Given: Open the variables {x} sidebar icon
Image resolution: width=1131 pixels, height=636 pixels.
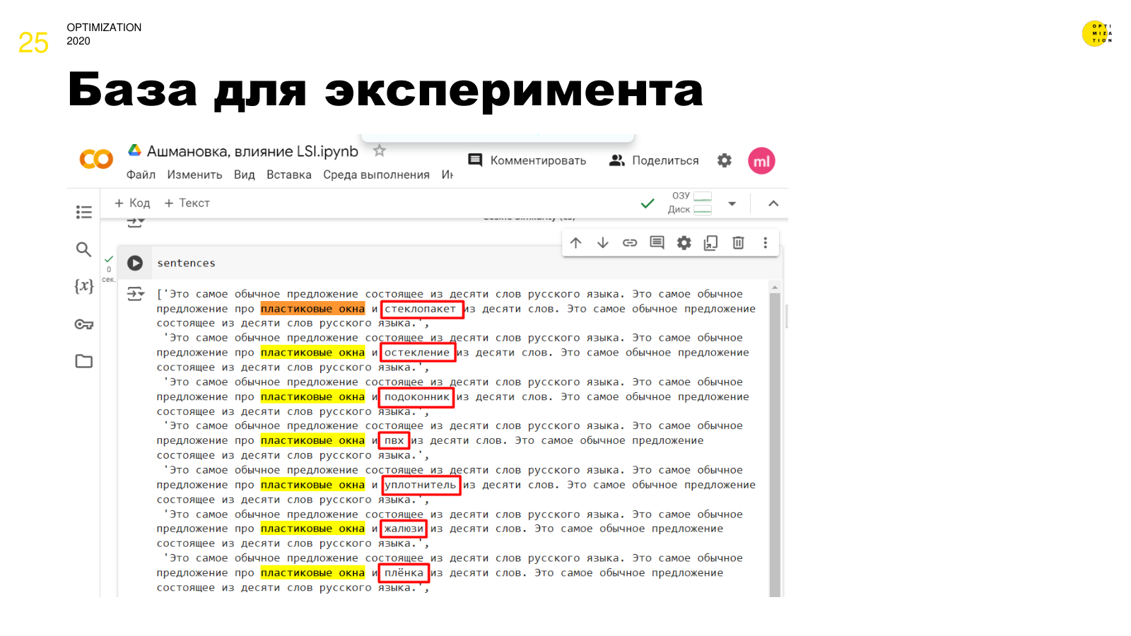Looking at the screenshot, I should [84, 285].
